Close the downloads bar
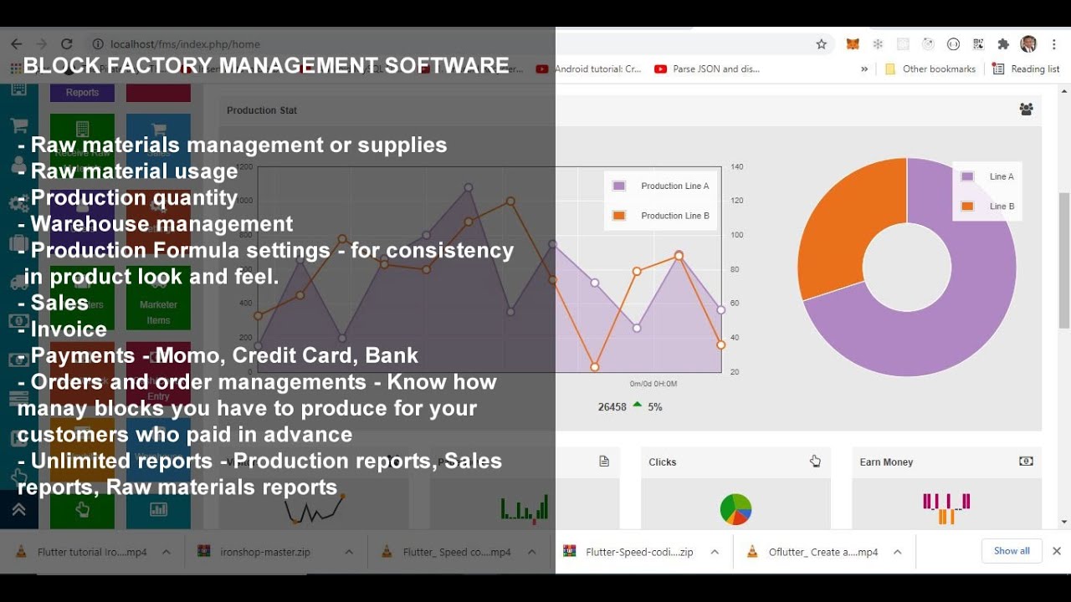The width and height of the screenshot is (1071, 602). click(1057, 551)
